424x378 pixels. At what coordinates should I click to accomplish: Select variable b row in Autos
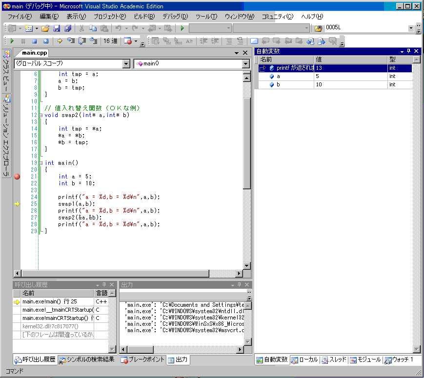pyautogui.click(x=335, y=85)
